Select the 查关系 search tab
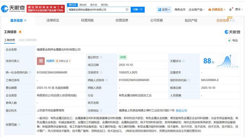 pos(94,5)
